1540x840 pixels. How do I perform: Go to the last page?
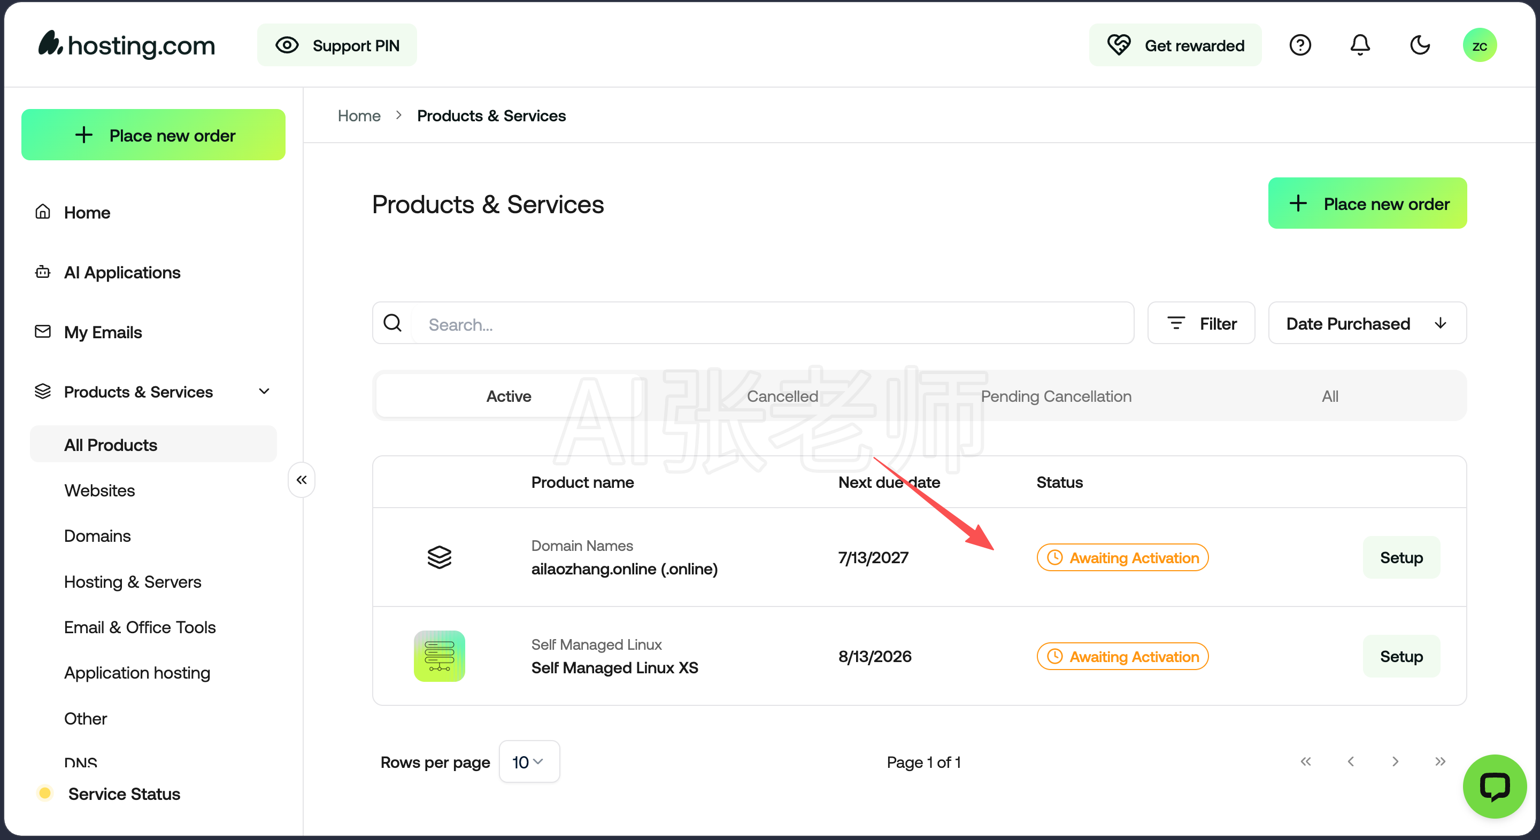[1439, 761]
